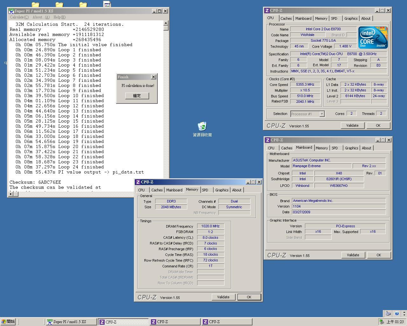Open the About menu in Super PI
407x326 pixels.
(x=41, y=17)
